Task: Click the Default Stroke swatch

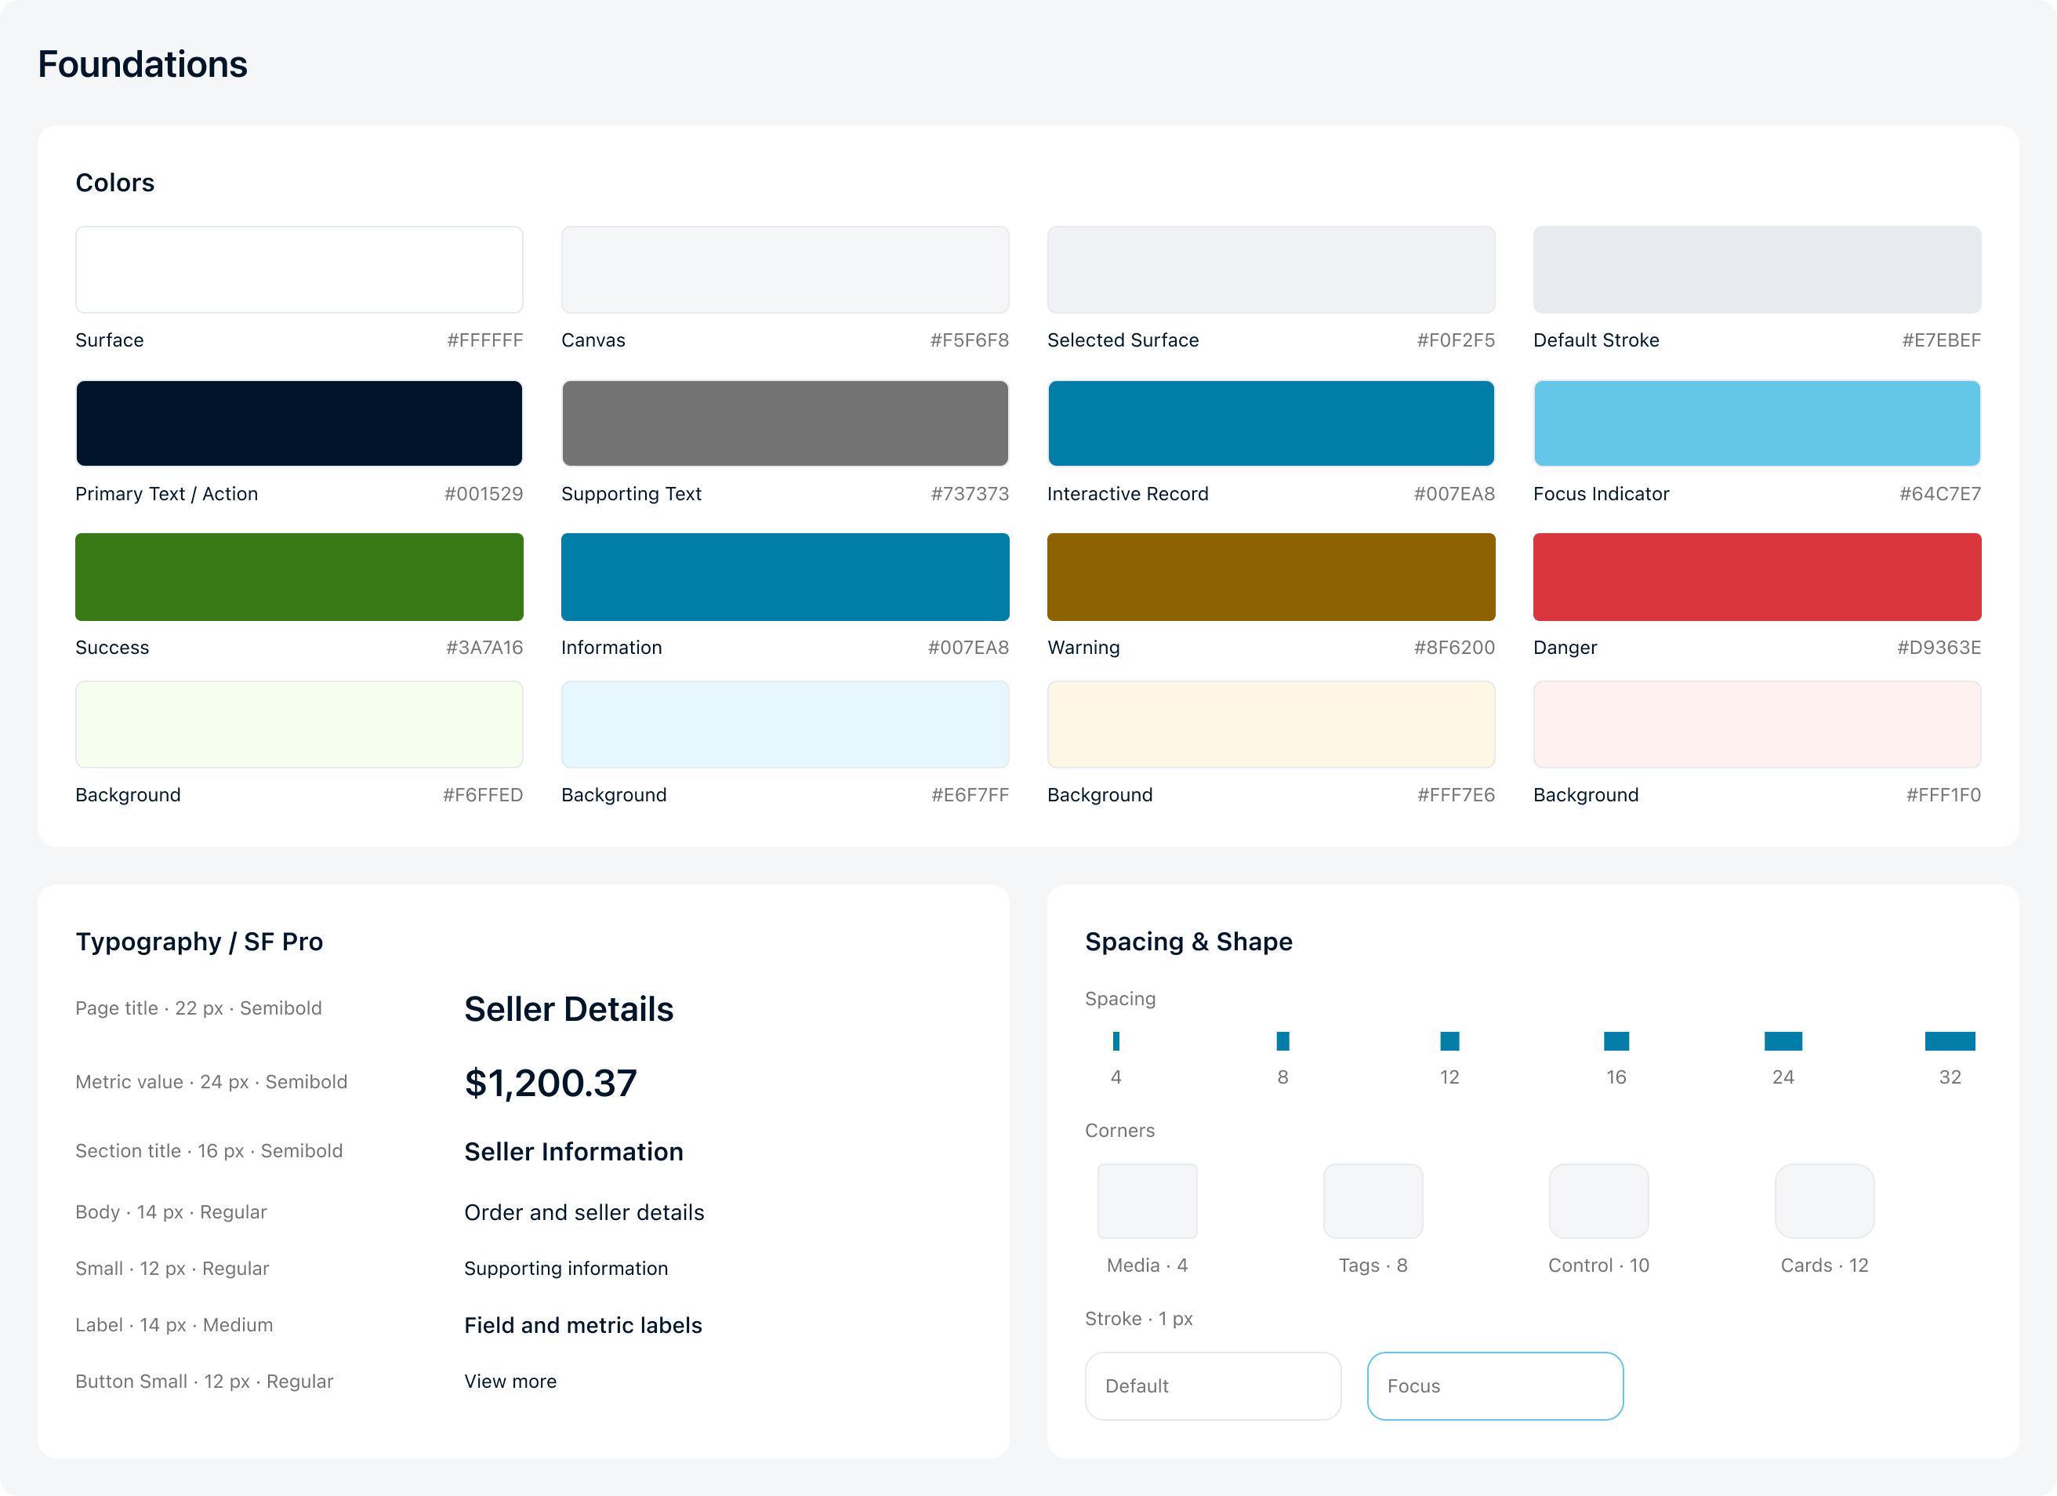Action: tap(1757, 270)
